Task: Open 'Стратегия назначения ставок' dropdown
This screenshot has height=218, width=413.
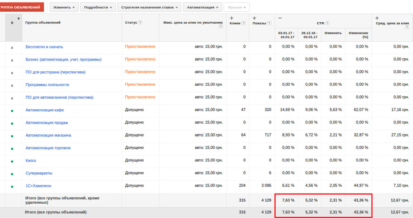Action: tap(150, 7)
